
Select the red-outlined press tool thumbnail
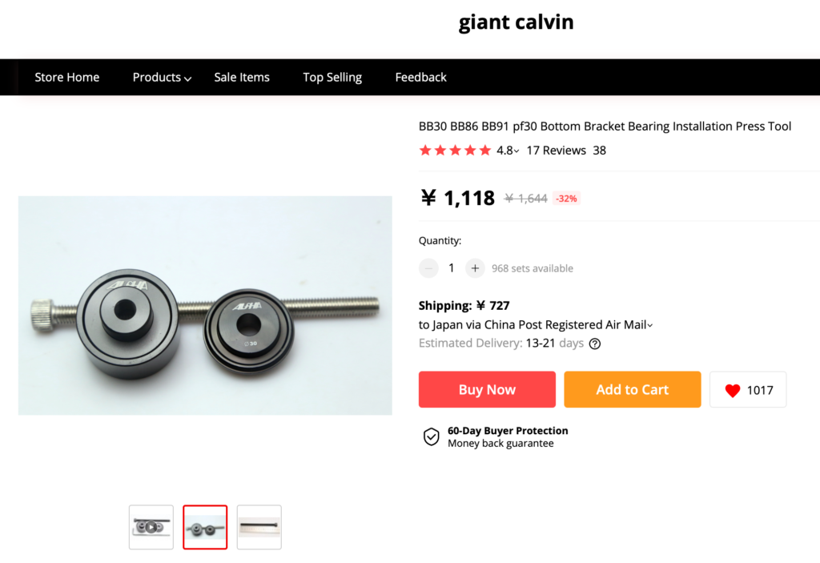pos(205,527)
